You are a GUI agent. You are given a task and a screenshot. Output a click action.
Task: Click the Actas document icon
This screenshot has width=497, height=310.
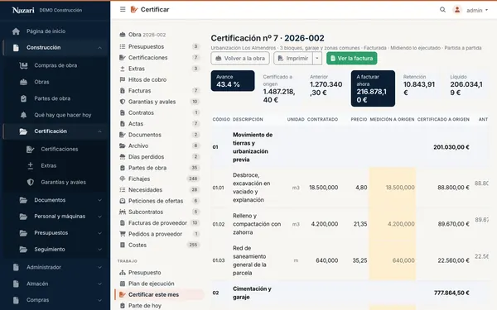pos(122,124)
